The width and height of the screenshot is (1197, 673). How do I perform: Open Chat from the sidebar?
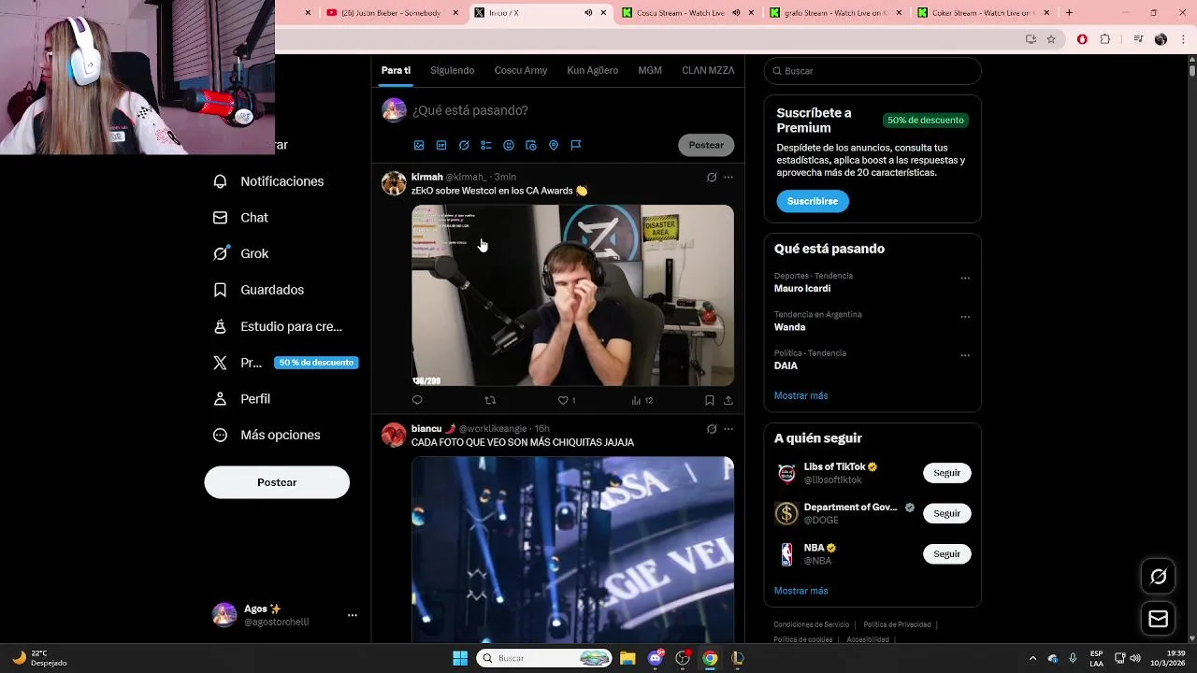tap(241, 218)
